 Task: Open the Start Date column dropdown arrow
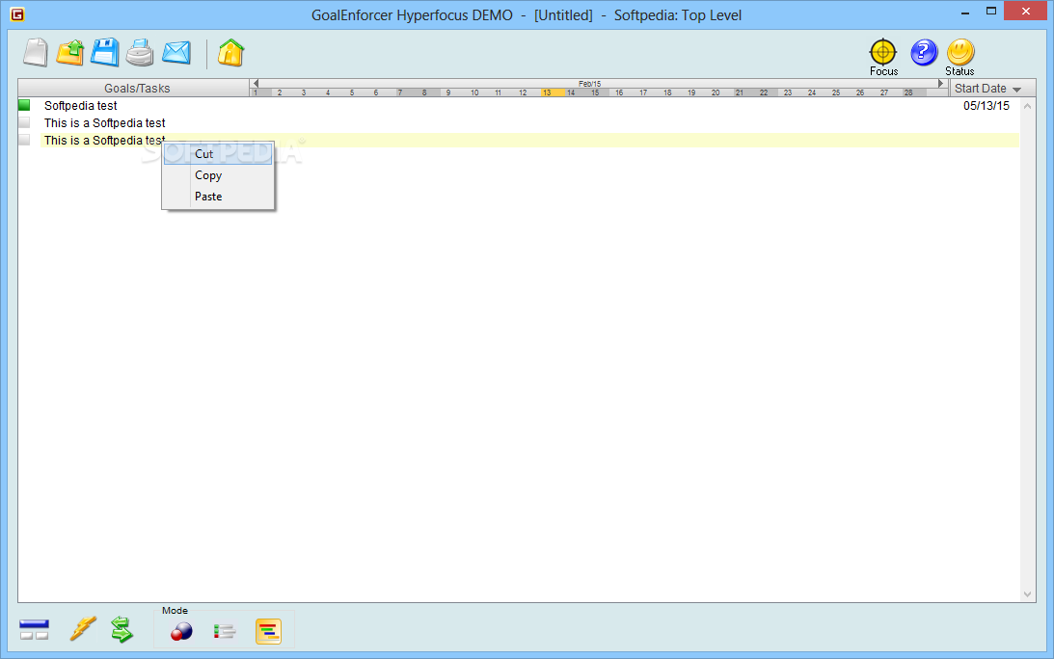(1016, 90)
